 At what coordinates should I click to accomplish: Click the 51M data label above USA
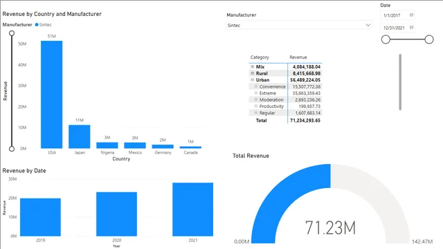point(51,36)
